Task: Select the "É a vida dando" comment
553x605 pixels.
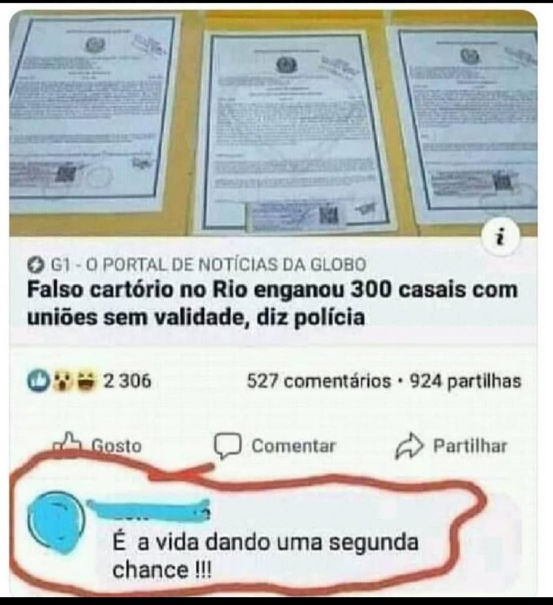Action: click(265, 555)
